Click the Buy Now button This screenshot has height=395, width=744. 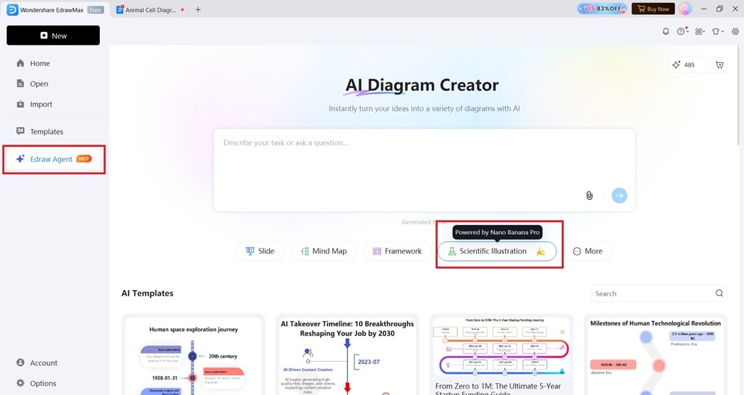pyautogui.click(x=653, y=9)
